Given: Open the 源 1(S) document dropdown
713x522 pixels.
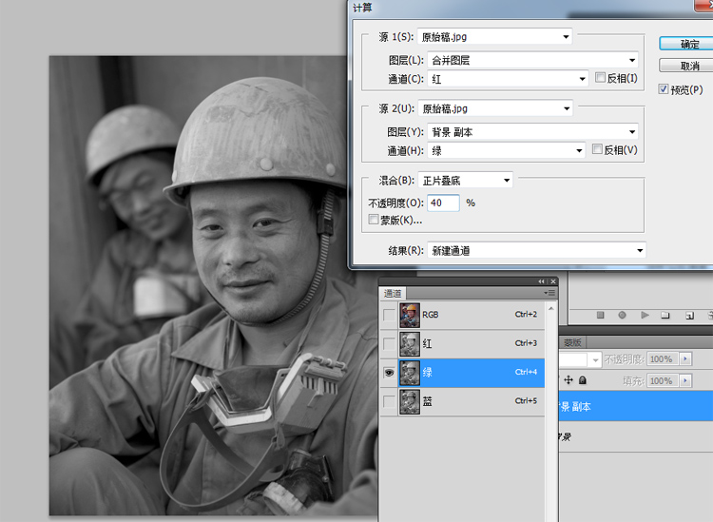Looking at the screenshot, I should 494,36.
